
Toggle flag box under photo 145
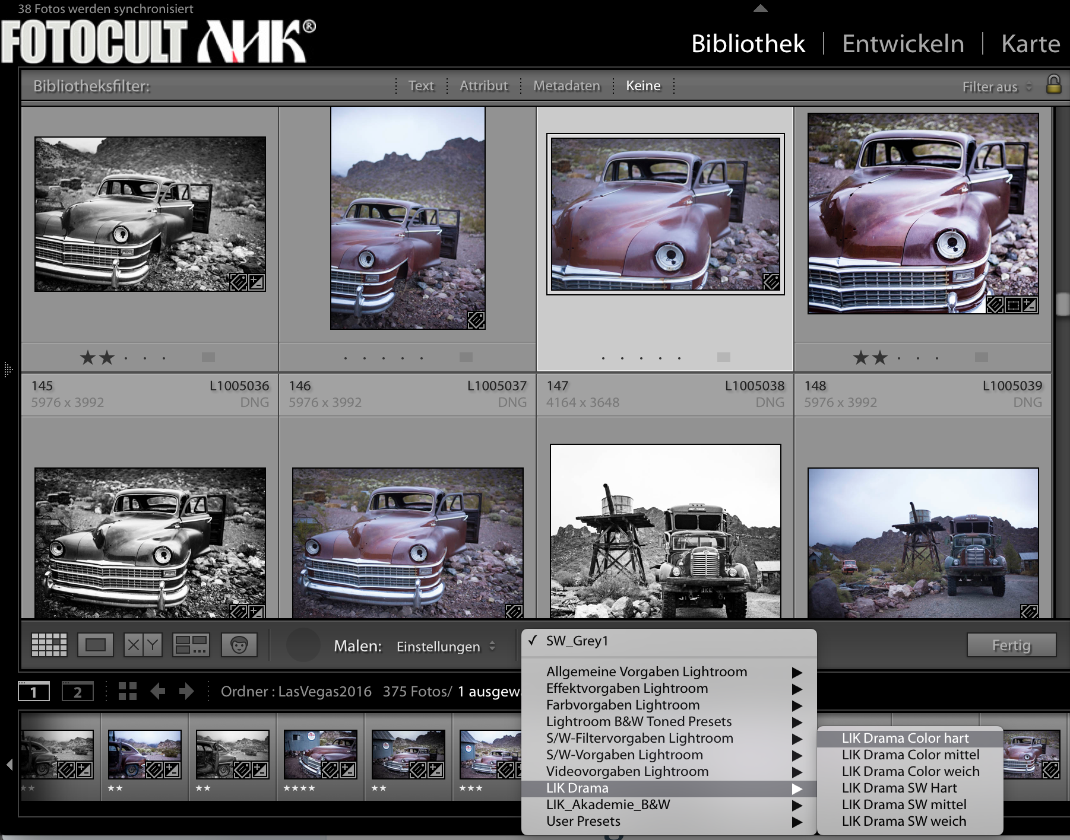tap(208, 357)
